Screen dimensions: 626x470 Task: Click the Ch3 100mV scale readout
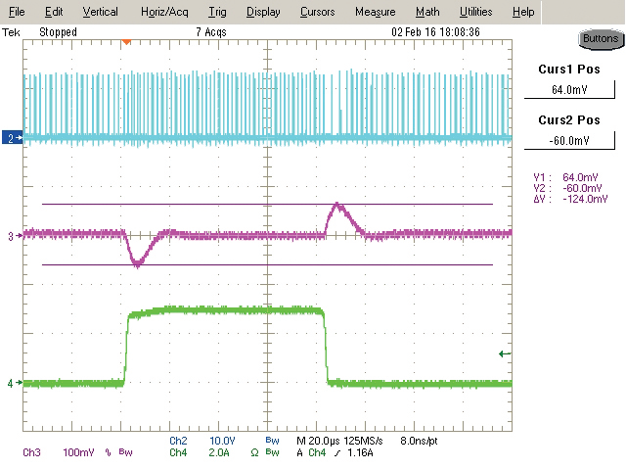(59, 452)
